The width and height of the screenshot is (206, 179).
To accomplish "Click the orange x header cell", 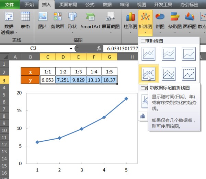I will (x=30, y=72).
